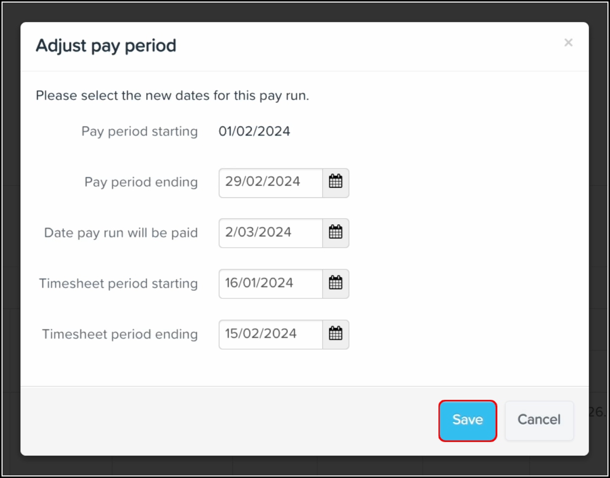Viewport: 610px width, 478px height.
Task: Click the Timesheet period starting label
Action: 118,284
